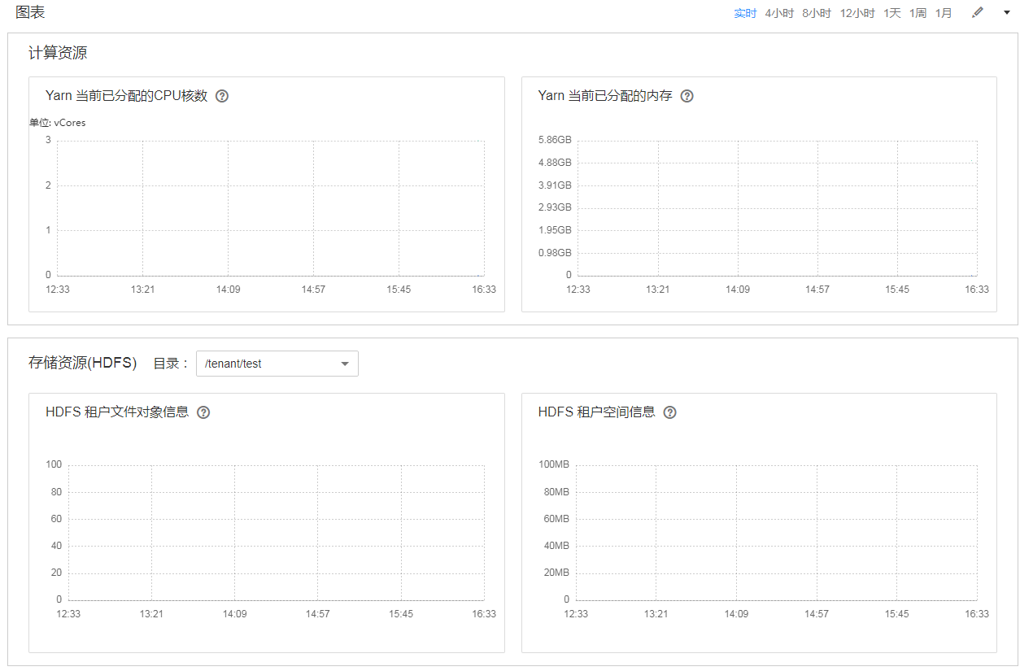The image size is (1020, 671).
Task: Click the 20MB axis label
Action: 556,573
